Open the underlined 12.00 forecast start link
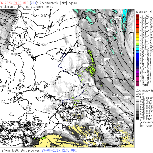Image resolution: width=153 pixels, height=153 pixels. 65,150
